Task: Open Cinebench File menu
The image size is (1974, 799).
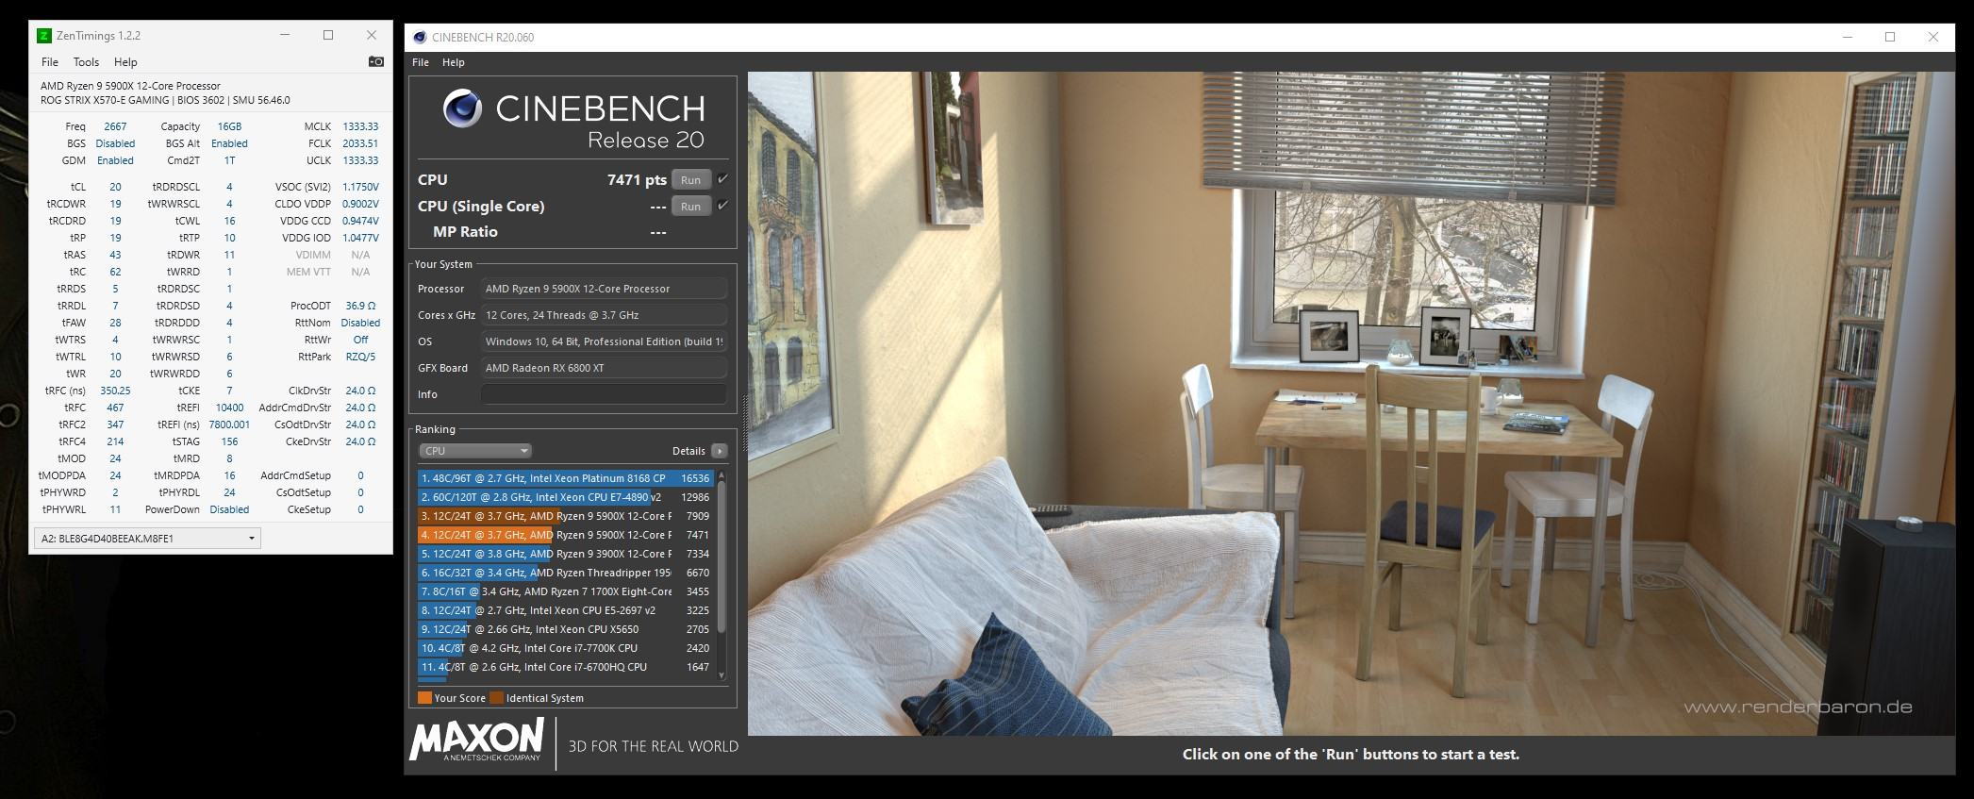Action: (421, 62)
